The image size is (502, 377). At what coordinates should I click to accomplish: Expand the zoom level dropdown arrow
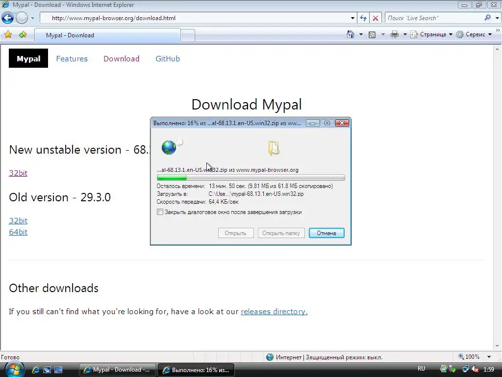pyautogui.click(x=489, y=357)
